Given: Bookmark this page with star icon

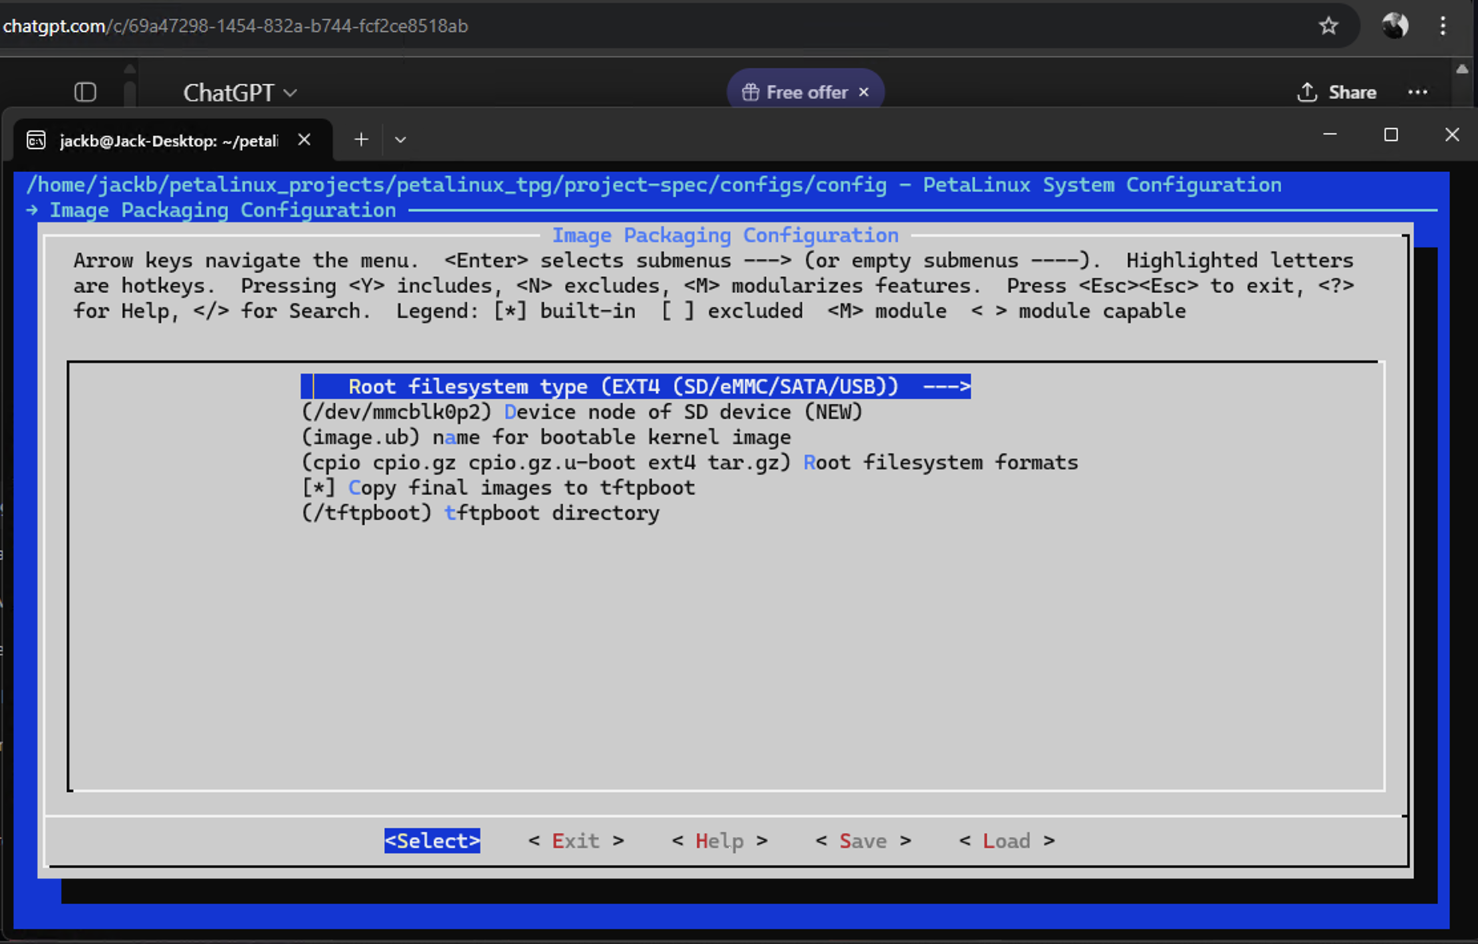Looking at the screenshot, I should [1328, 26].
